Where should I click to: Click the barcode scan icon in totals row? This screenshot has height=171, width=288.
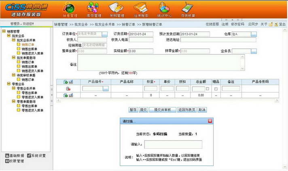pyautogui.click(x=71, y=95)
